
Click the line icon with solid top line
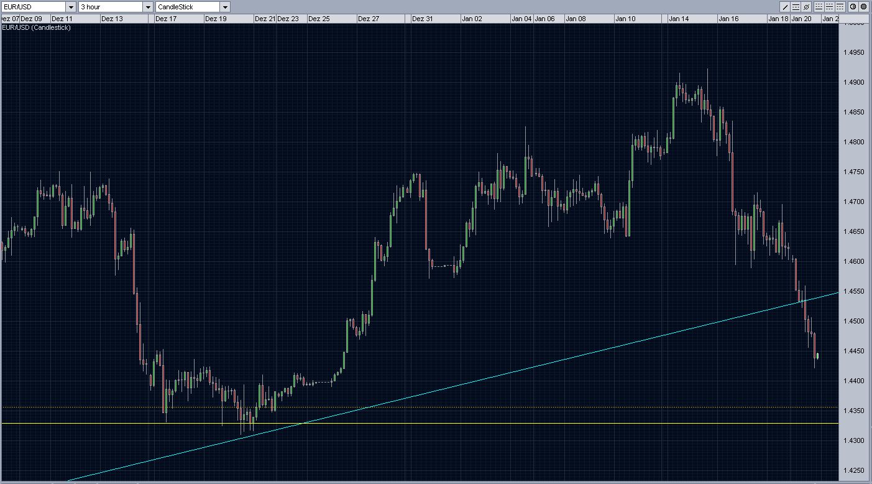click(x=840, y=7)
